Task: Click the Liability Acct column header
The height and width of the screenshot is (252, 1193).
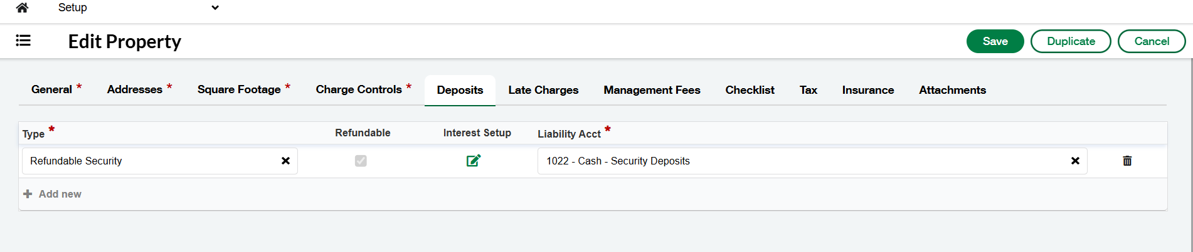Action: tap(569, 134)
